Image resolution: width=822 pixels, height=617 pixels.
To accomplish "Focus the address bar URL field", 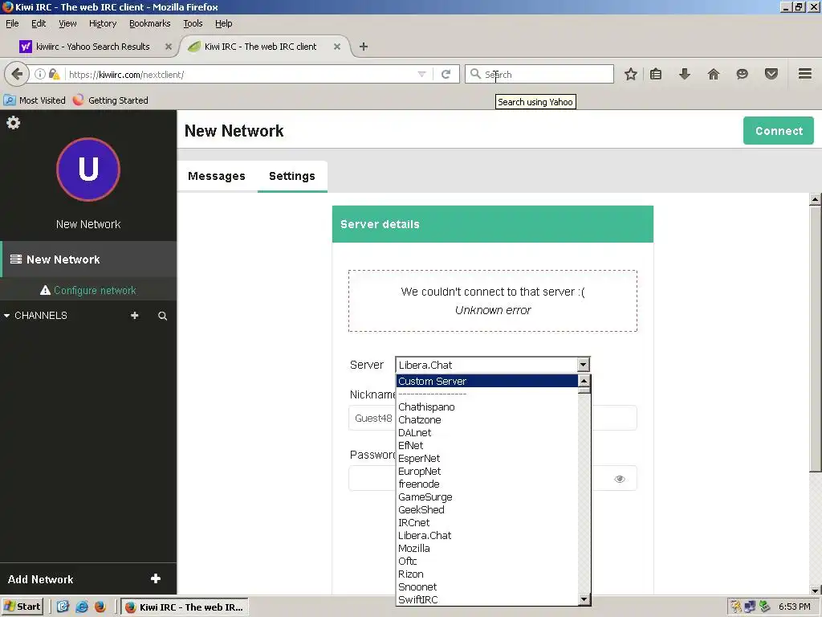I will 241,75.
